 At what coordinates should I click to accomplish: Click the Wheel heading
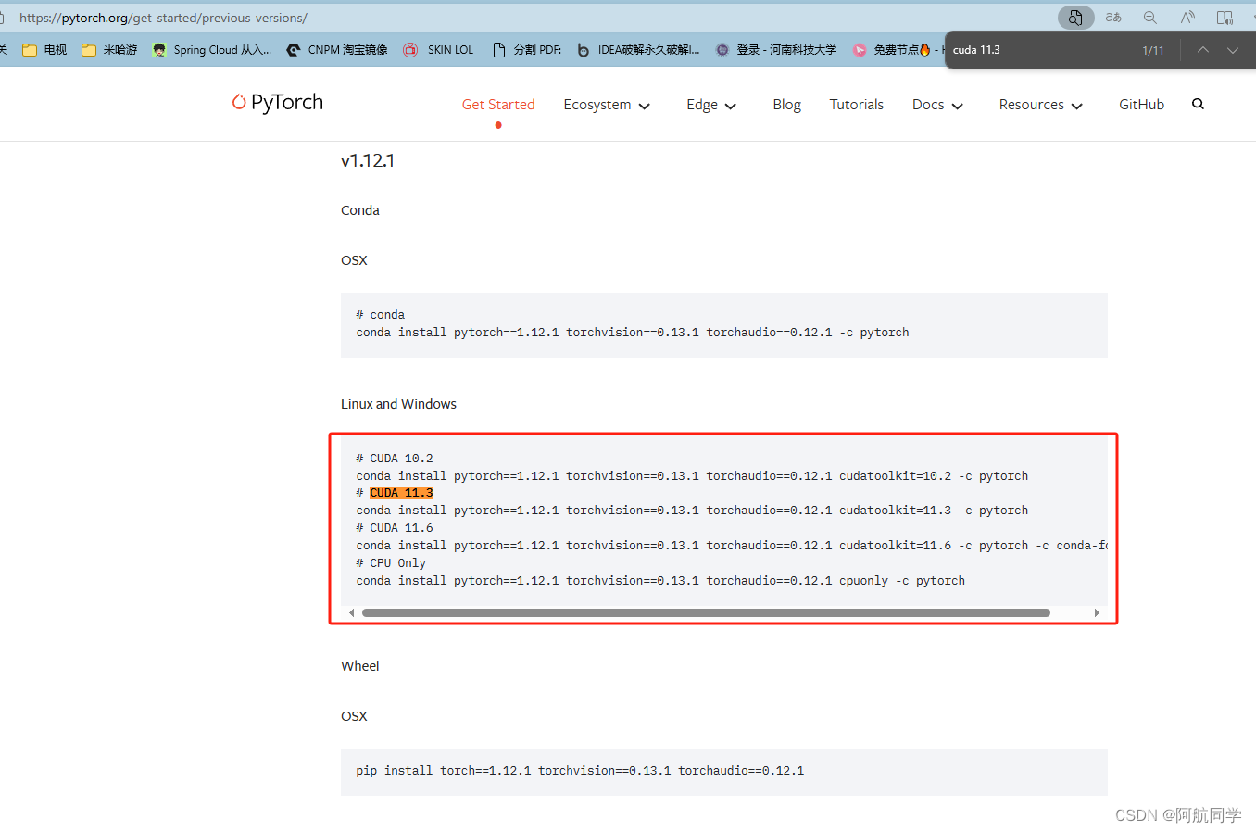359,666
